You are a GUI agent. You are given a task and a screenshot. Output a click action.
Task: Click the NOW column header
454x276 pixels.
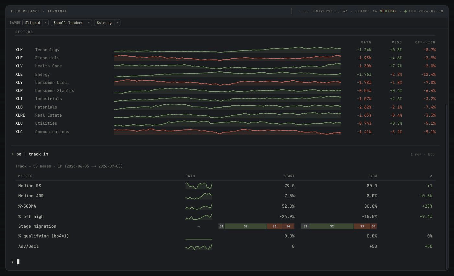(374, 176)
